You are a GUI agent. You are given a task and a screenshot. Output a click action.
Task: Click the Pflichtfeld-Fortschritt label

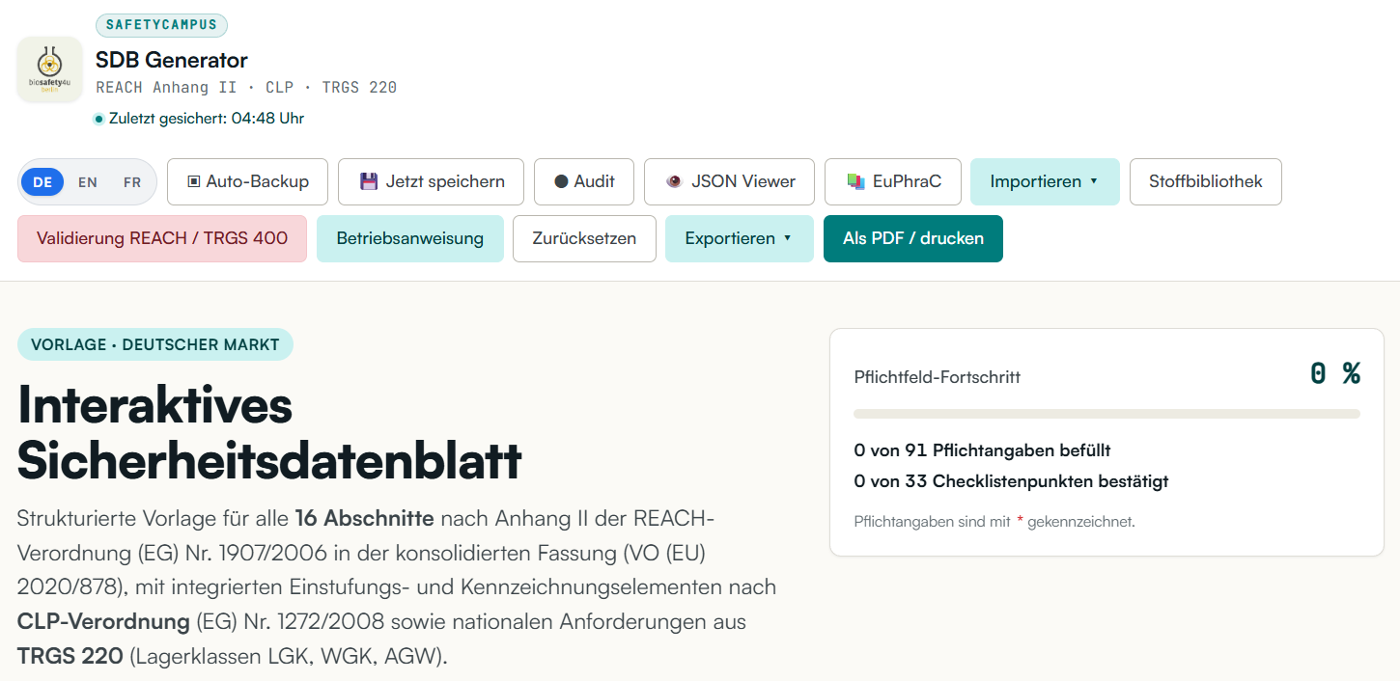(x=938, y=377)
